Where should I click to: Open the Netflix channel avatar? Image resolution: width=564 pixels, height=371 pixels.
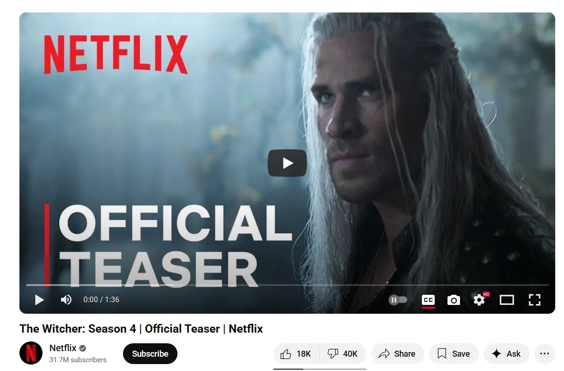31,353
